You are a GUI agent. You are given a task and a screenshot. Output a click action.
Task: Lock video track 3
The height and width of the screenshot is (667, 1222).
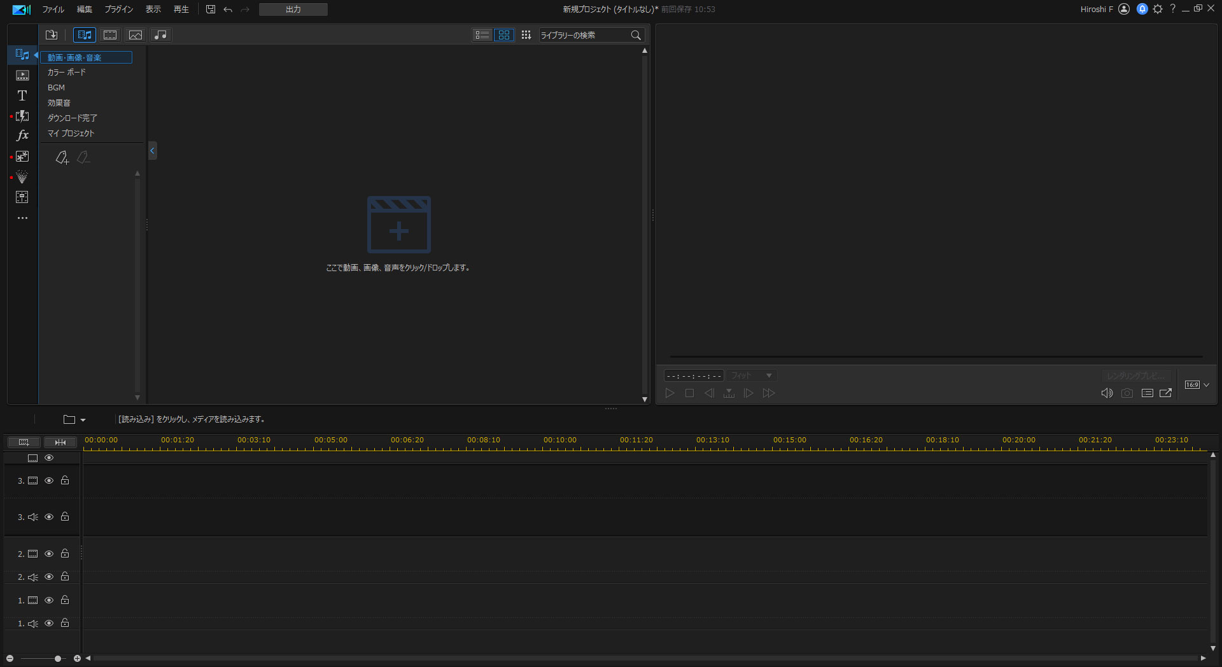tap(65, 481)
